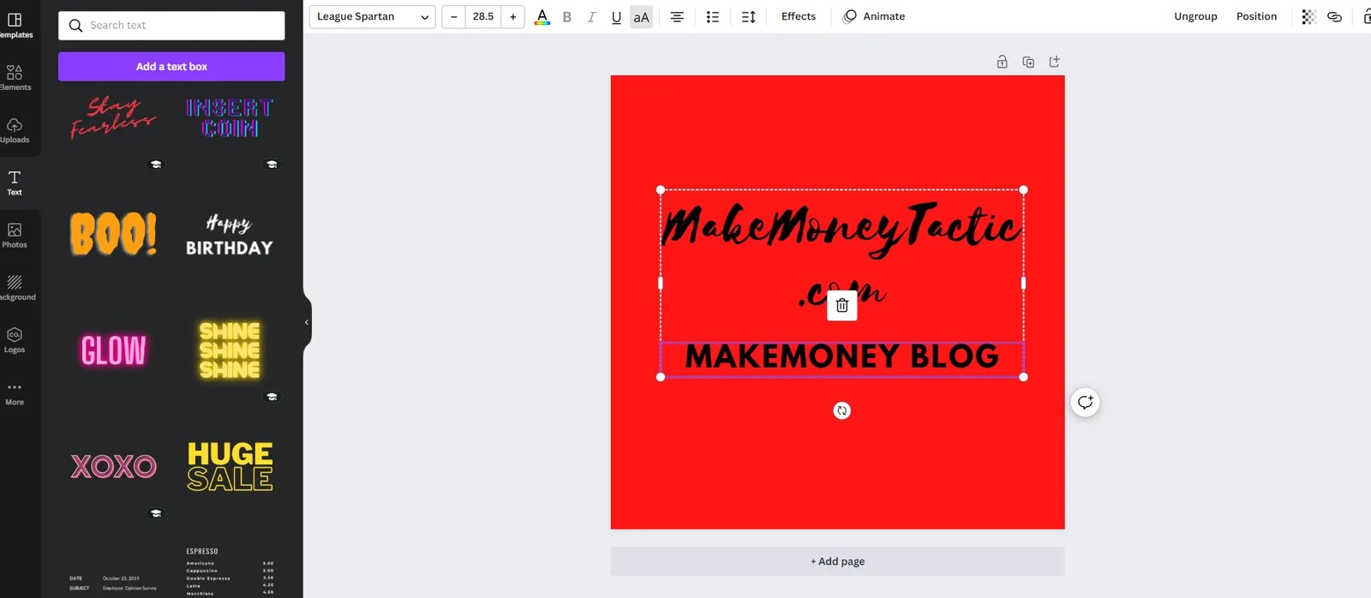Image resolution: width=1371 pixels, height=598 pixels.
Task: Click the rotate handle below the selection
Action: tap(842, 410)
